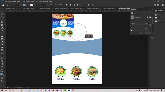Select the Polygon shape tool in toolbox
Viewport: 165px width, 92px height.
2,61
